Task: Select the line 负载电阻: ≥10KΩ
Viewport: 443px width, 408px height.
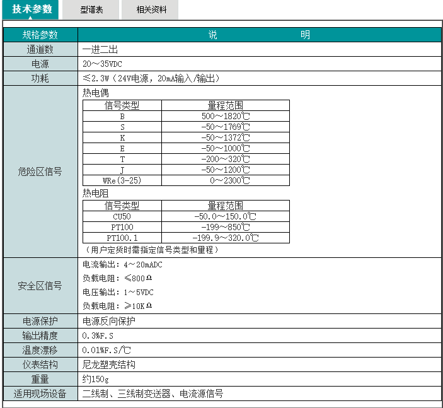Action: (x=117, y=306)
